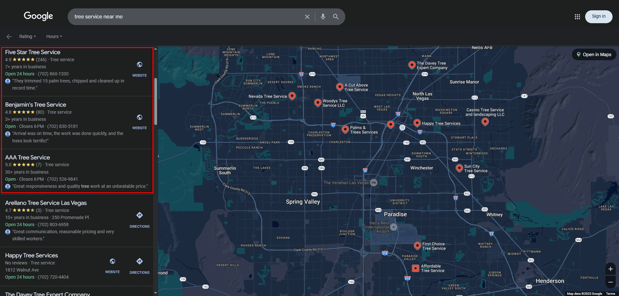
Task: Click scrollbar up arrow in results
Action: coord(156,49)
